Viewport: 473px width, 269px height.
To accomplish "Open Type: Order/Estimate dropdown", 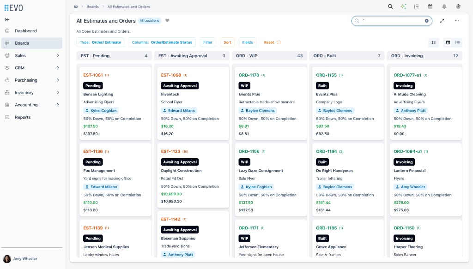I will [100, 42].
